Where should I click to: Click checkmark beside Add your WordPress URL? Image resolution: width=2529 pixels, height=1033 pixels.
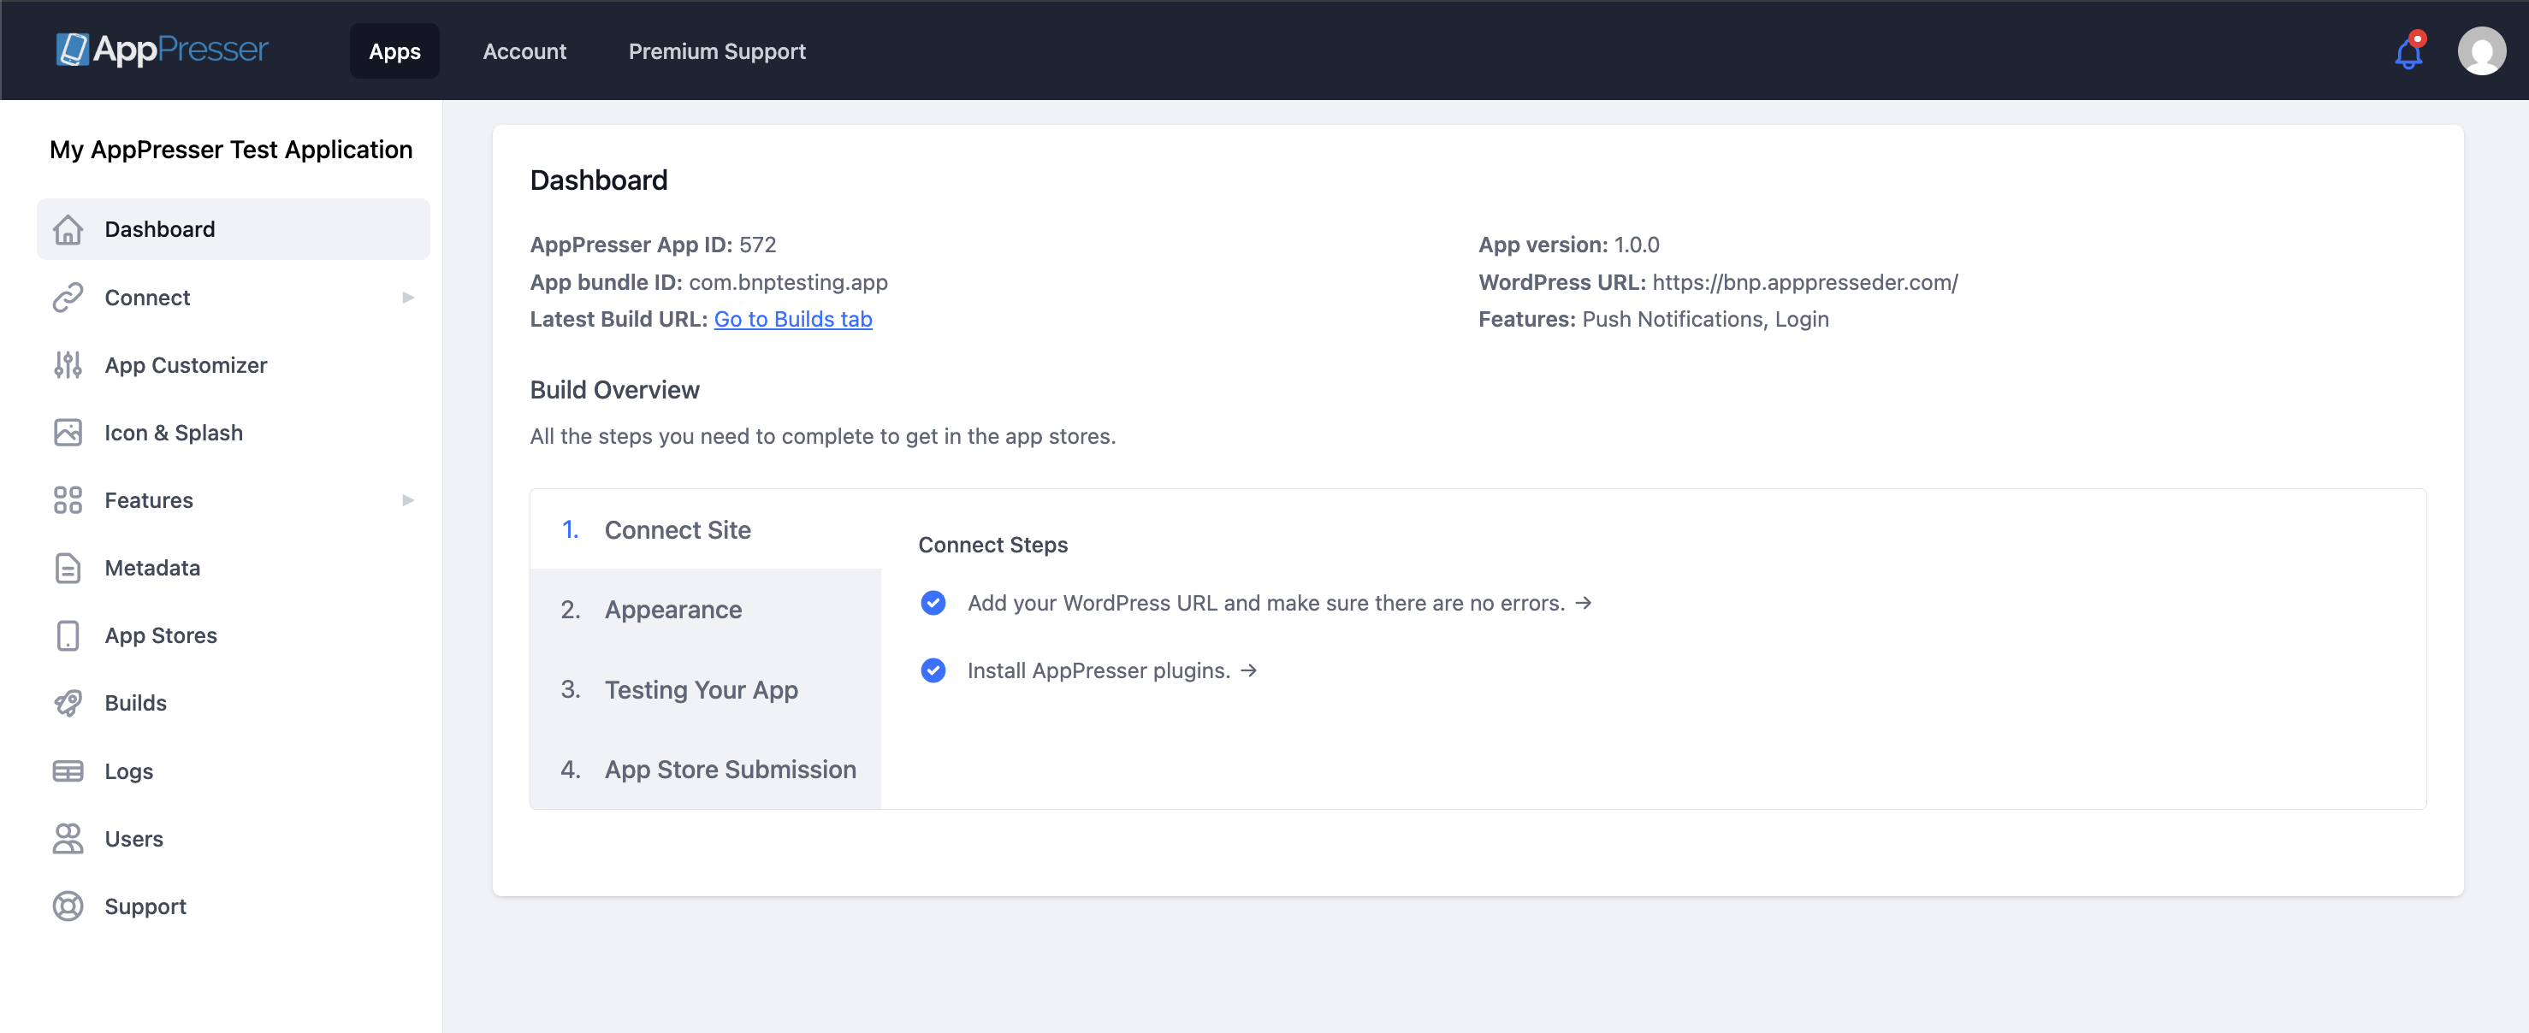tap(933, 602)
